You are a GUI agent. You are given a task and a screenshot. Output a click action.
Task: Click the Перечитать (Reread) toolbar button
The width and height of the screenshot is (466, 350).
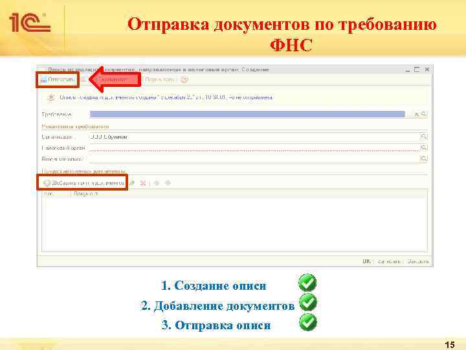coord(159,80)
